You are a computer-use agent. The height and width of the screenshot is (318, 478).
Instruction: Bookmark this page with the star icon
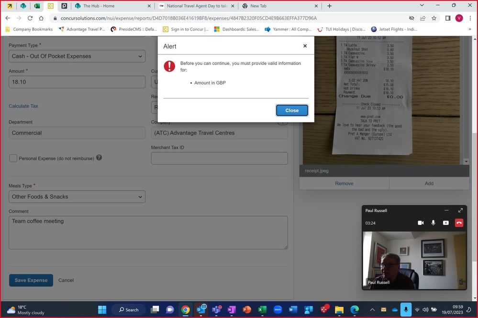coord(434,18)
